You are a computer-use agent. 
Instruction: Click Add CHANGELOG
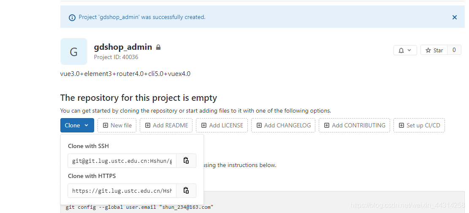283,125
